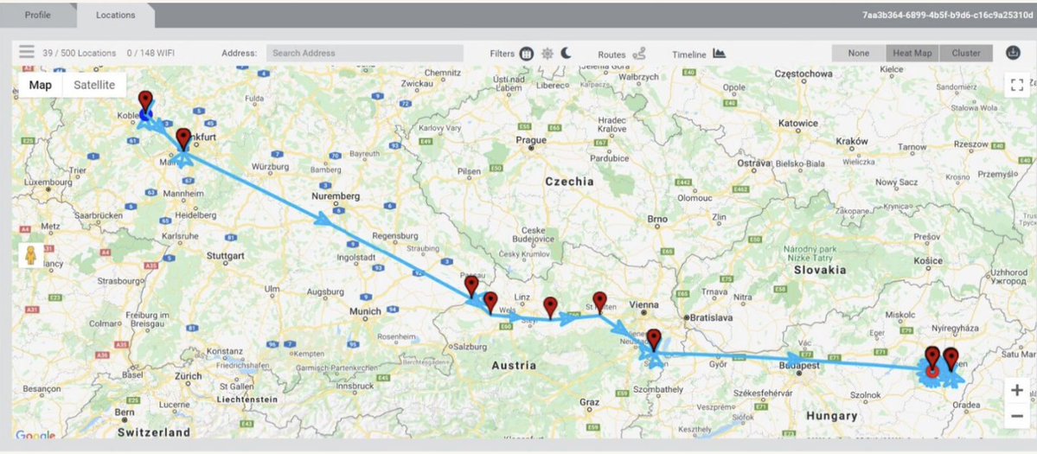Image resolution: width=1037 pixels, height=454 pixels.
Task: Select the red pin near Passau
Action: pyautogui.click(x=470, y=287)
